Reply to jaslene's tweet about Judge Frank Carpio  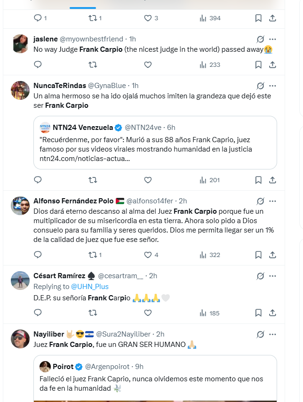click(x=38, y=65)
